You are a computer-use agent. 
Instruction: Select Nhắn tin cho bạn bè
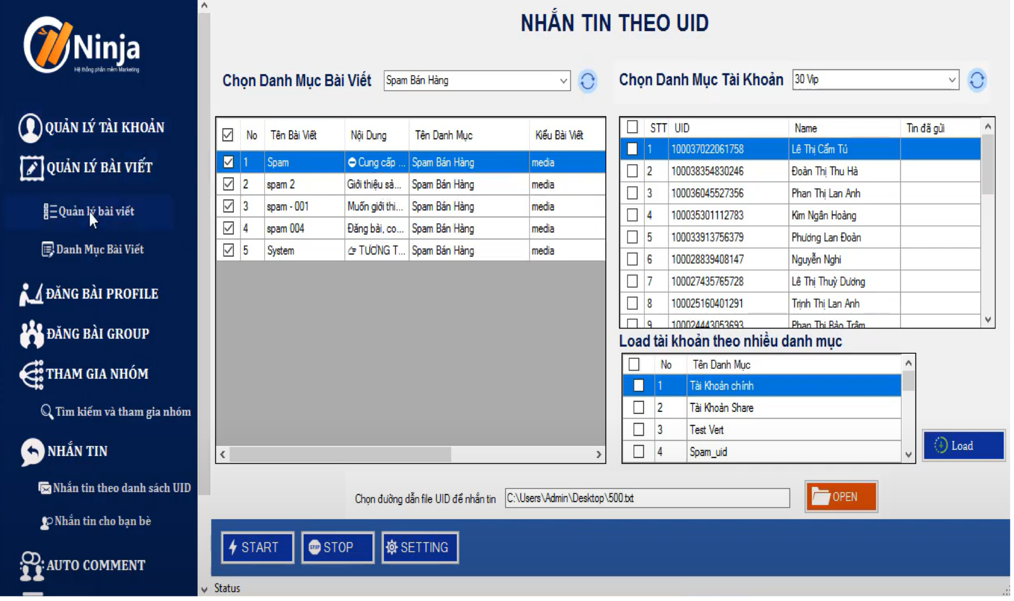(103, 522)
